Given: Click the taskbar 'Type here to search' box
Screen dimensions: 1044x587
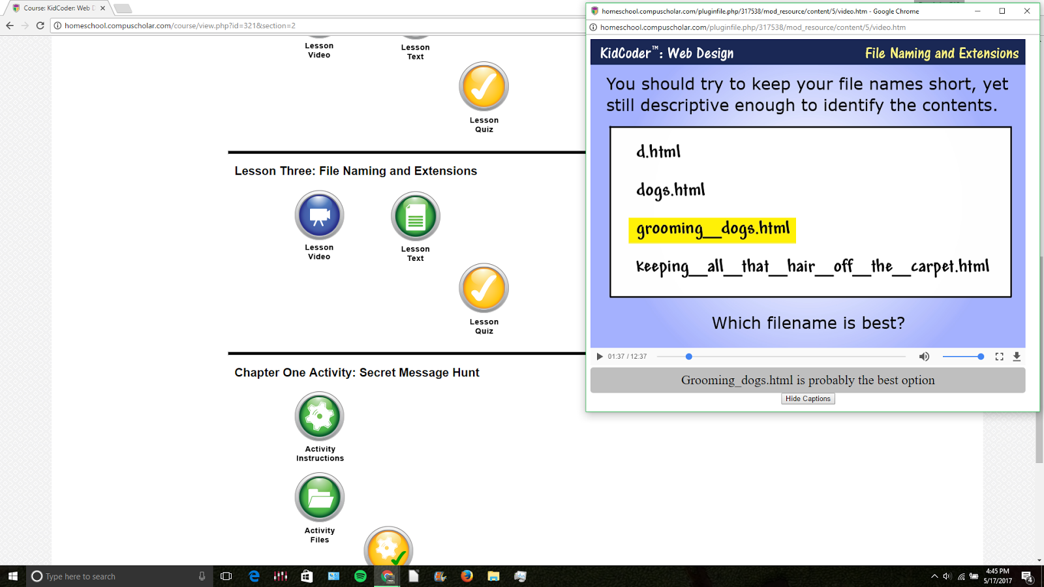Looking at the screenshot, I should pyautogui.click(x=119, y=576).
